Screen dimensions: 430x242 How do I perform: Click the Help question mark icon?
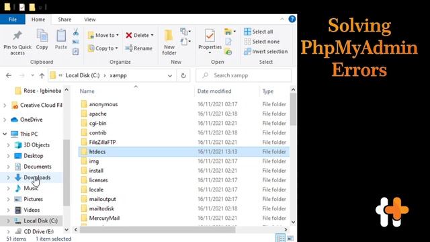point(292,19)
